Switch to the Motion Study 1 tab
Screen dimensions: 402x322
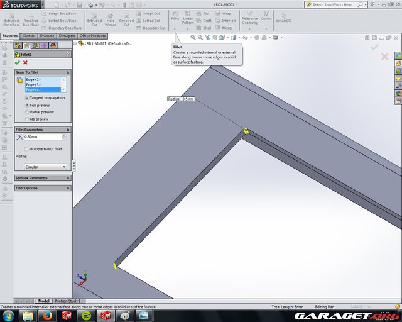pos(69,301)
